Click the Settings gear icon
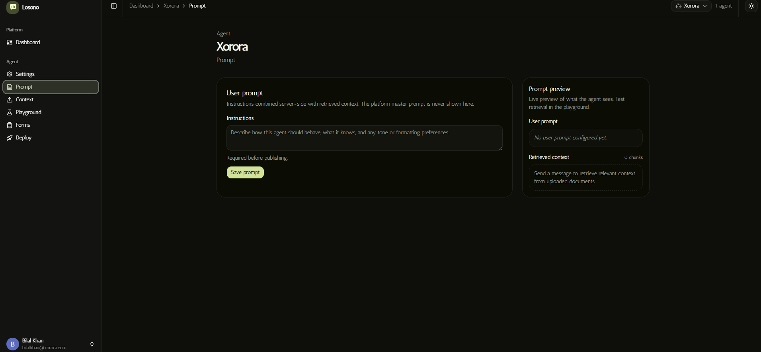This screenshot has width=761, height=352. tap(10, 74)
